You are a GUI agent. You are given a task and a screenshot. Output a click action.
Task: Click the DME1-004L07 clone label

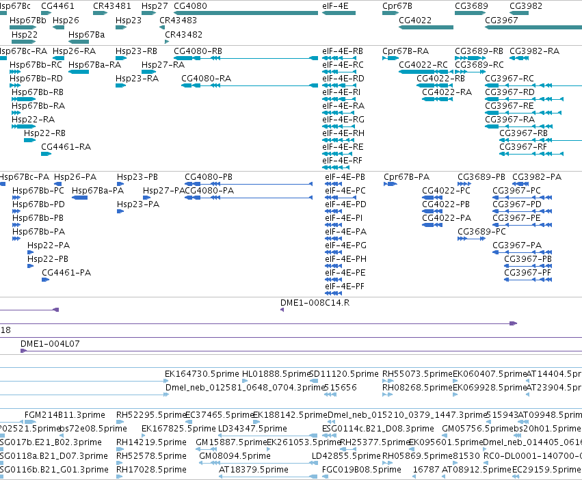coord(50,344)
